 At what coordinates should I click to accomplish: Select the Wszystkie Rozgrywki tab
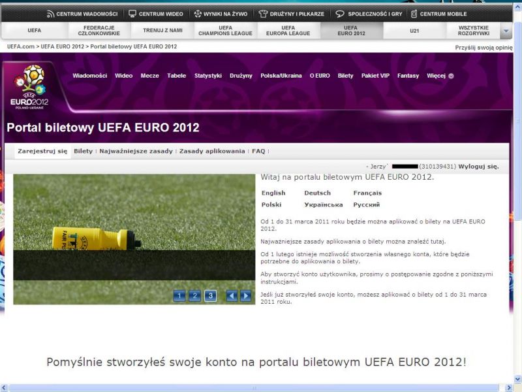coord(473,31)
